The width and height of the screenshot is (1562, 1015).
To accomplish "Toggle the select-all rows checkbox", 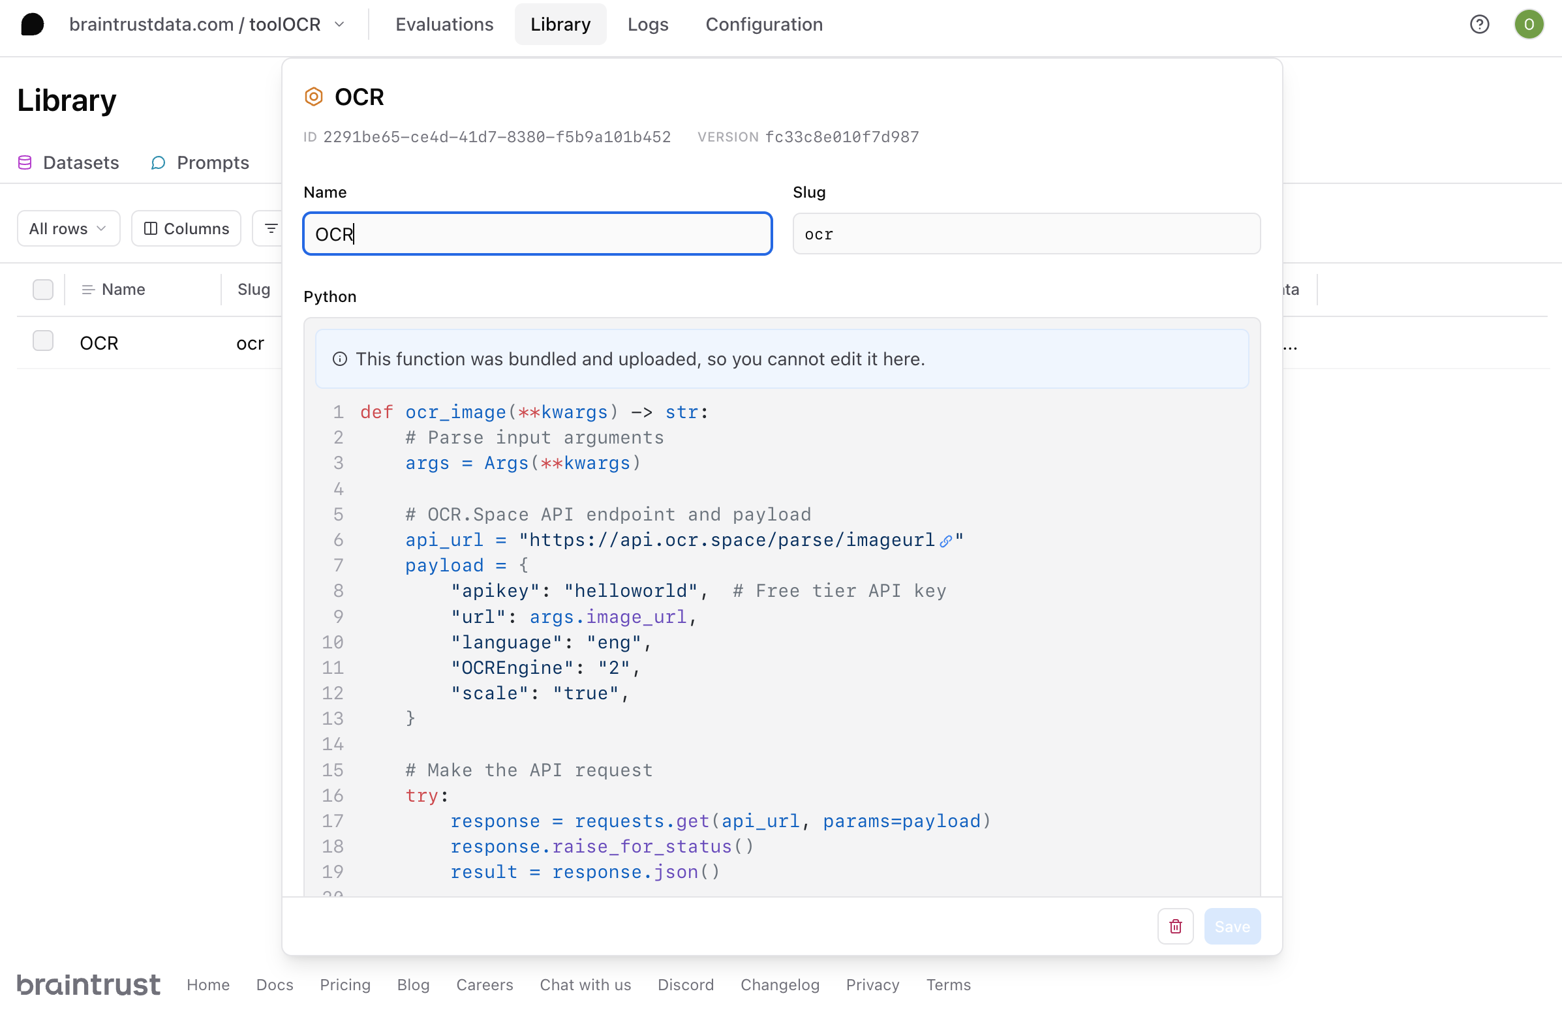I will tap(42, 289).
